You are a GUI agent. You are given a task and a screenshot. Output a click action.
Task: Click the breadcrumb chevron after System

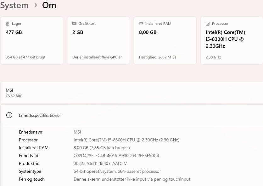pyautogui.click(x=36, y=5)
